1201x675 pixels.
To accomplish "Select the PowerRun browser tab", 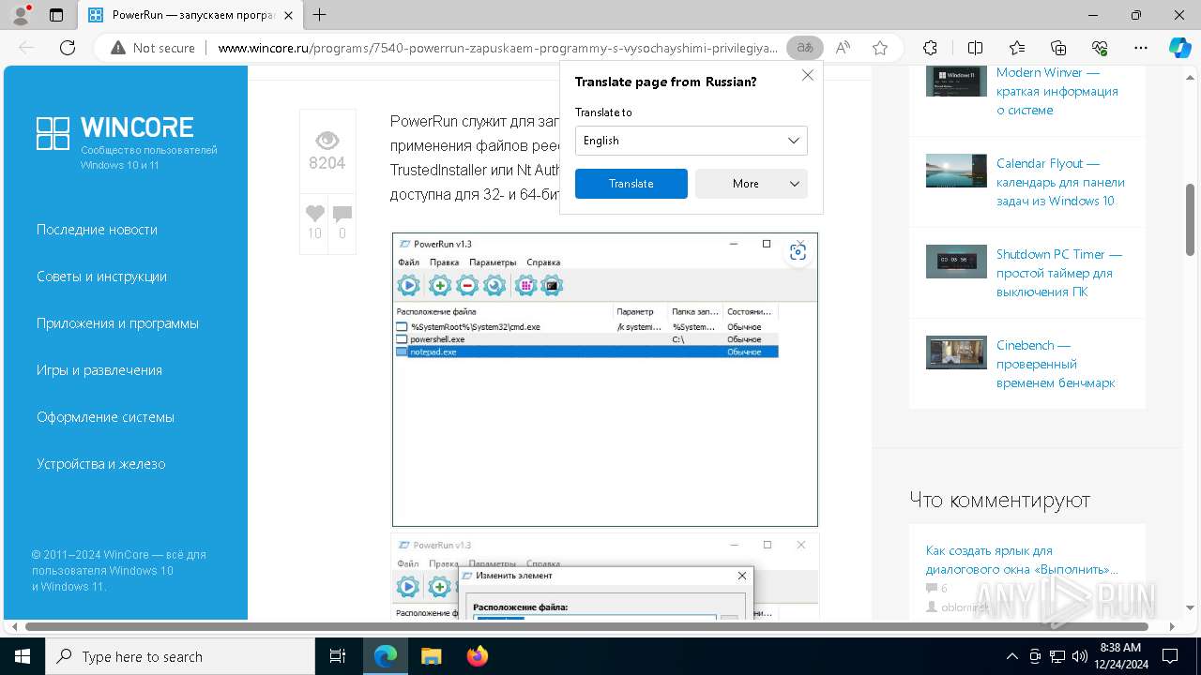I will click(190, 15).
